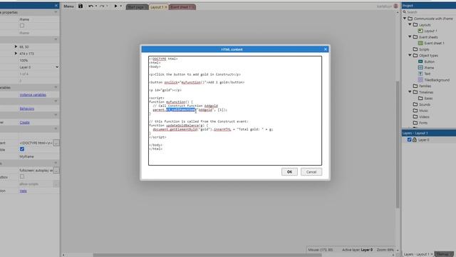Expand the 474 x 173 size property
Viewport: 456px width, 257px height.
pyautogui.click(x=16, y=54)
